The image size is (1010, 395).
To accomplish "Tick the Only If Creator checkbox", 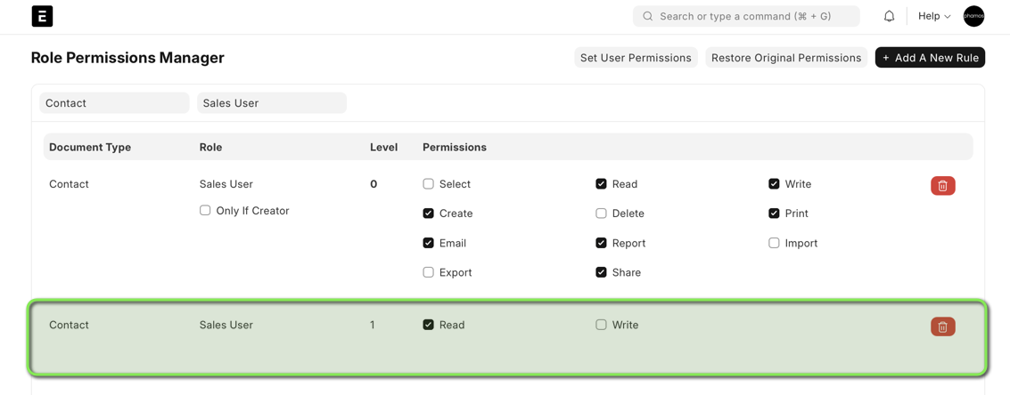I will 205,210.
